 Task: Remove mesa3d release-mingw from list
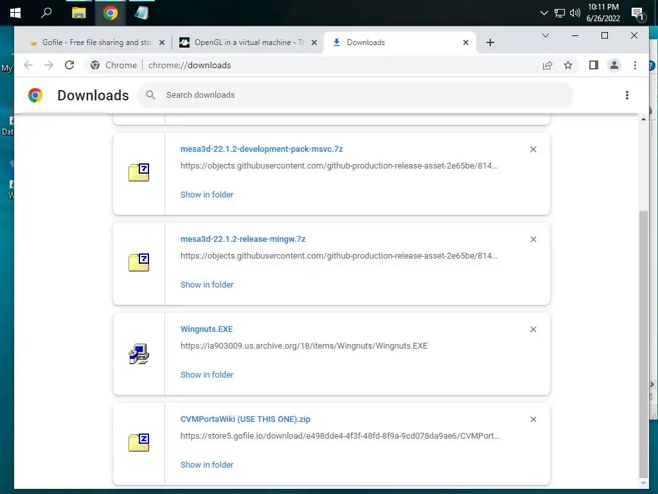pyautogui.click(x=533, y=239)
